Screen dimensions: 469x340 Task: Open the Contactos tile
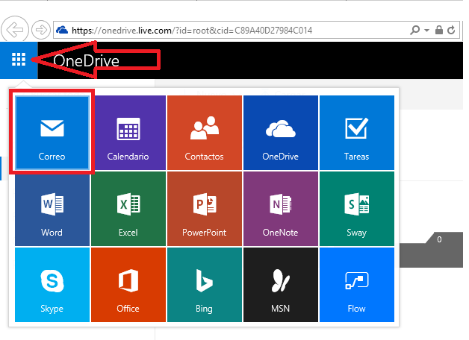205,133
